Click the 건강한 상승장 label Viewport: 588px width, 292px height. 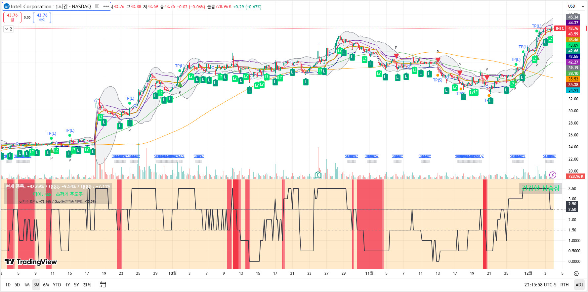click(540, 188)
